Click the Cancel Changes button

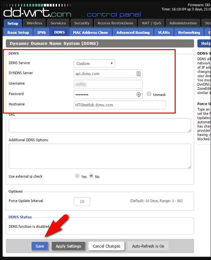(x=106, y=246)
